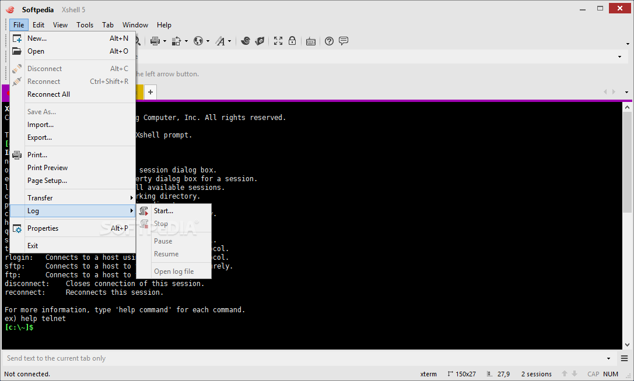This screenshot has height=381, width=634.
Task: Choose New... in the File menu
Action: (72, 38)
